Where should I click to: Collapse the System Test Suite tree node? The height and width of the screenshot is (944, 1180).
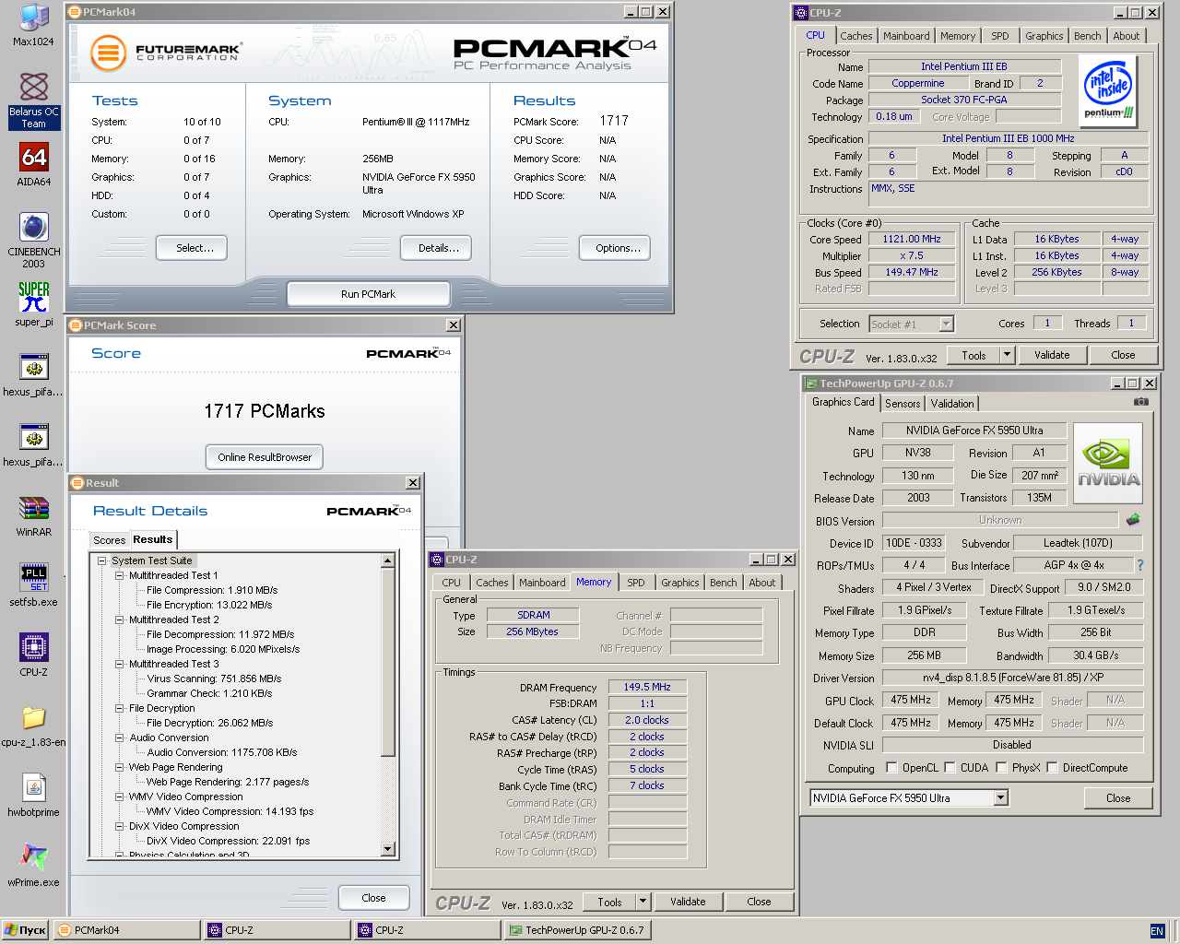pos(102,560)
